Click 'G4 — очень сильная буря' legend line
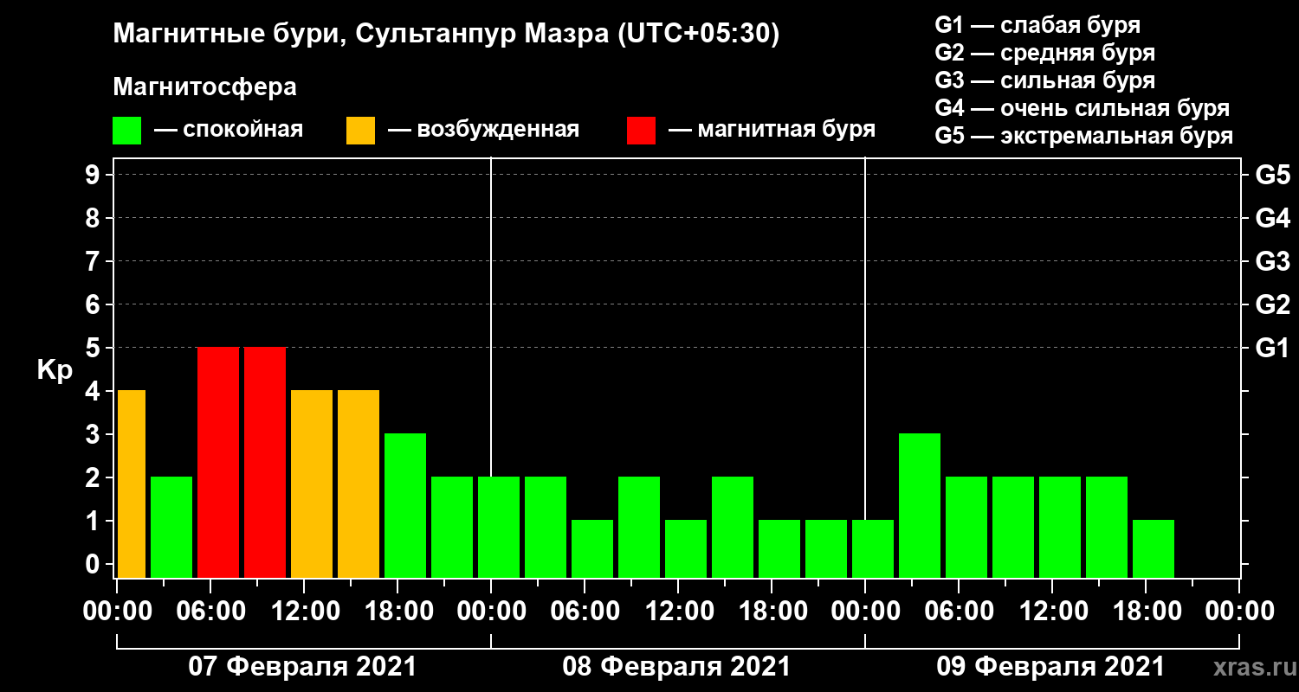1299x692 pixels. [1082, 108]
